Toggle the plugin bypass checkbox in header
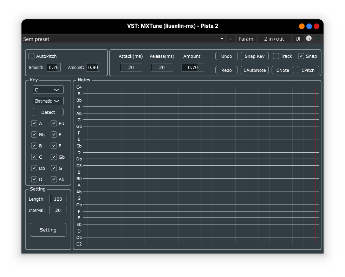Viewport: 345px width, 277px height. (x=318, y=39)
